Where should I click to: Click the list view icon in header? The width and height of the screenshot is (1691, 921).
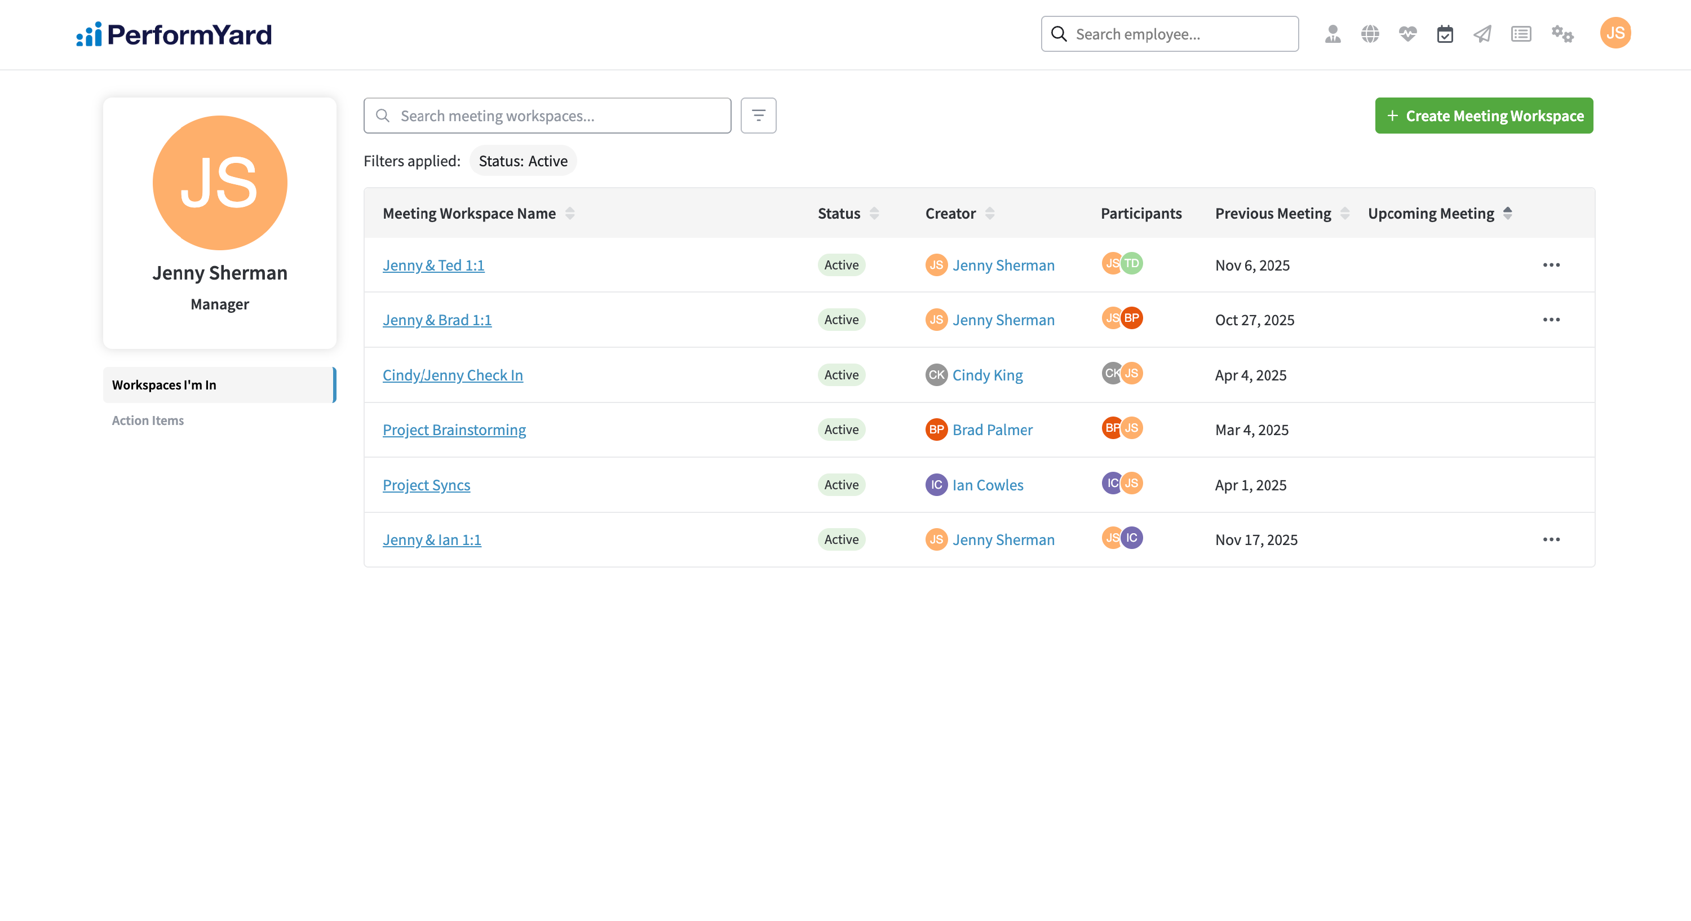pyautogui.click(x=1520, y=34)
